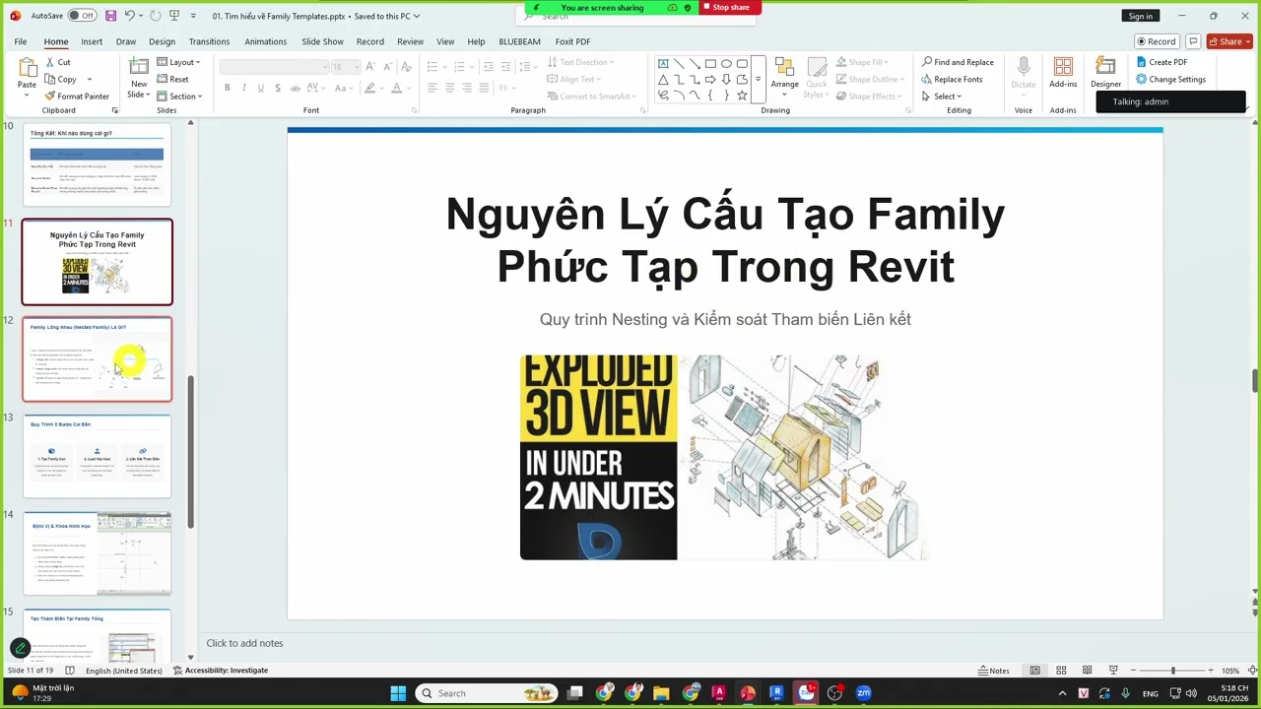Activate Format Painter

click(x=77, y=97)
